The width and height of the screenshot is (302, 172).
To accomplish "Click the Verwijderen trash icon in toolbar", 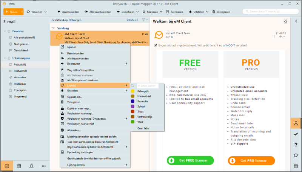I will tap(214, 12).
